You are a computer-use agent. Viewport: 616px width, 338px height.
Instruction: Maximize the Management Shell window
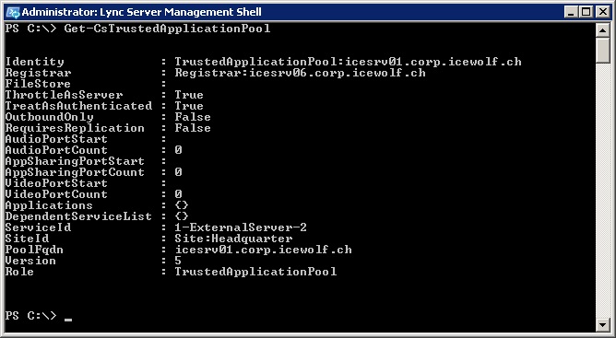586,12
